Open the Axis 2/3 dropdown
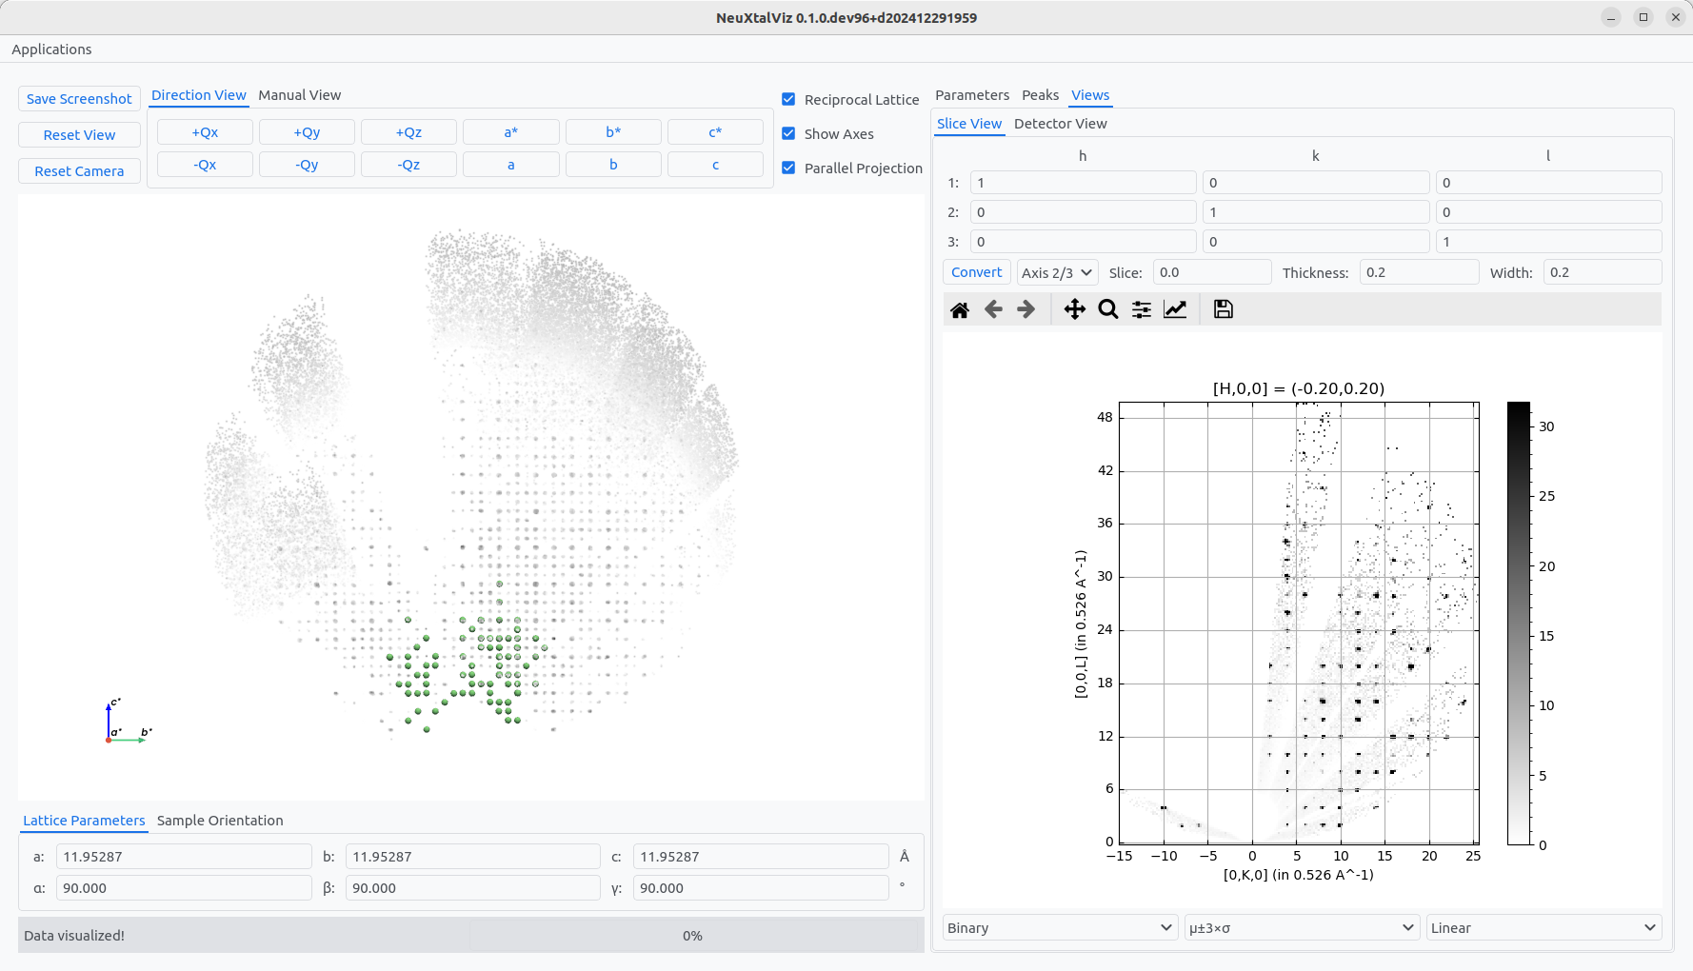This screenshot has height=971, width=1693. (x=1057, y=272)
